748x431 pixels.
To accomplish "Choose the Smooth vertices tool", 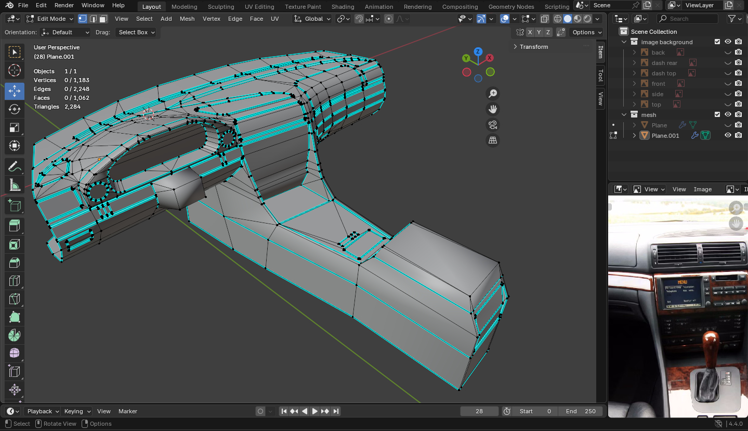I will point(15,354).
